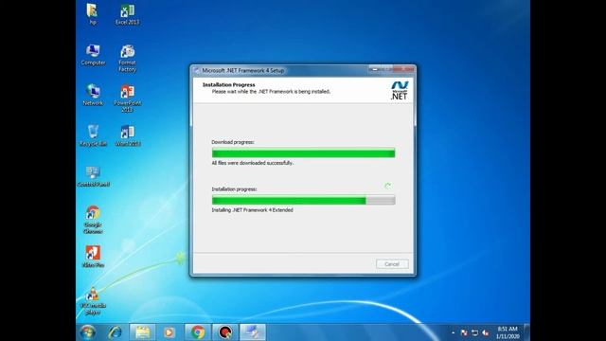The image size is (606, 341).
Task: Select the Format Factory desktop shortcut
Action: pyautogui.click(x=127, y=58)
